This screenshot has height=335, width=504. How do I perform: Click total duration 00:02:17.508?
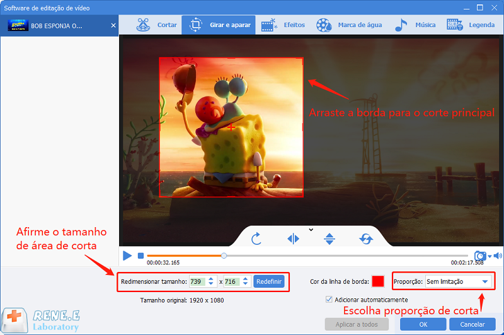click(x=467, y=262)
